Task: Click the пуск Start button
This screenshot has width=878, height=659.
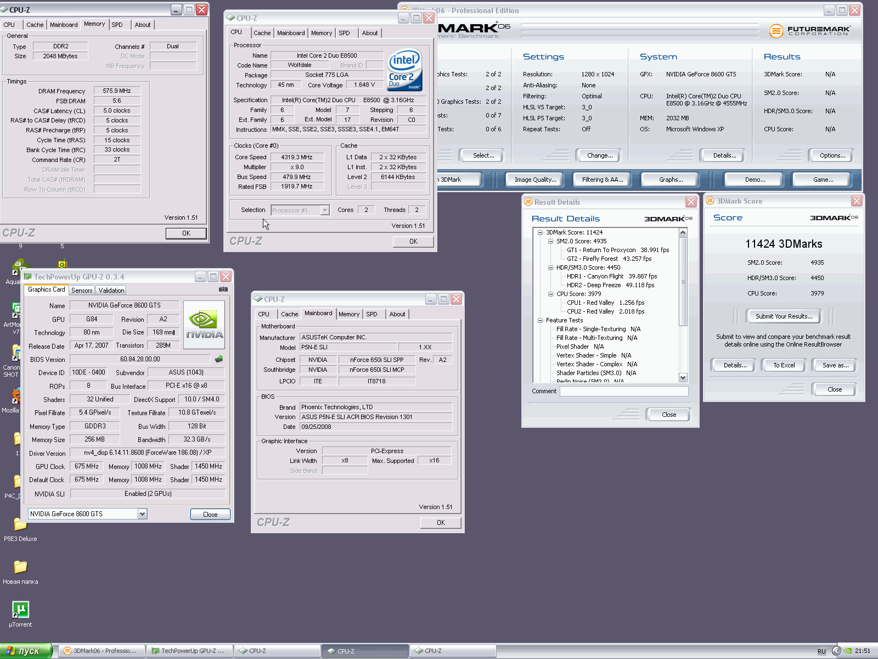Action: pos(26,651)
